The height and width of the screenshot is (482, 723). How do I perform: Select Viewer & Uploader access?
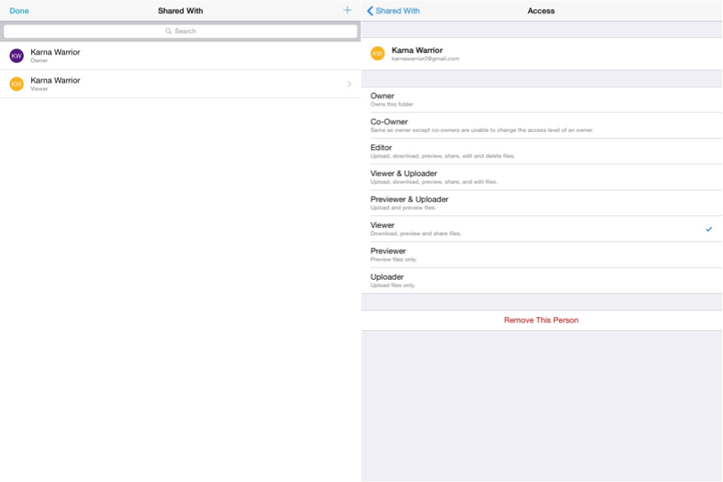click(x=404, y=177)
